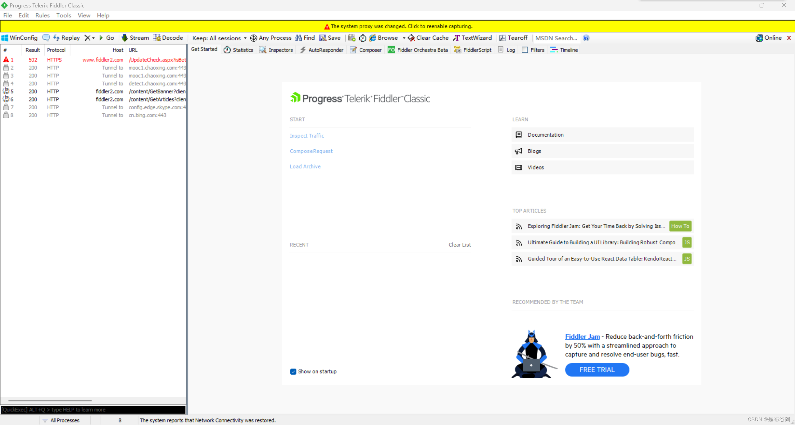
Task: Open the Remove sessions X dropdown arrow
Action: [x=93, y=38]
